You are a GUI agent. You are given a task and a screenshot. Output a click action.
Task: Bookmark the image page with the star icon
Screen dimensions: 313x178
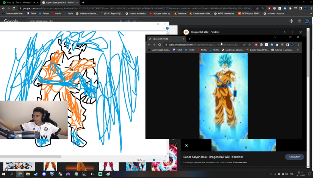249,45
